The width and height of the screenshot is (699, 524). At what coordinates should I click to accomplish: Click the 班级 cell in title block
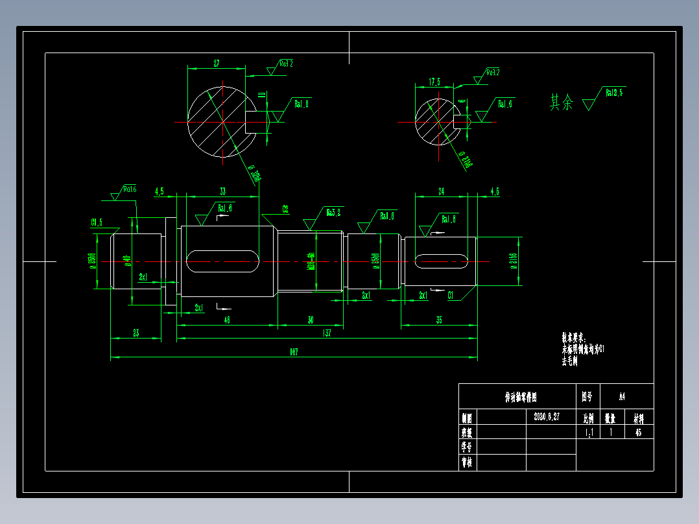[468, 432]
